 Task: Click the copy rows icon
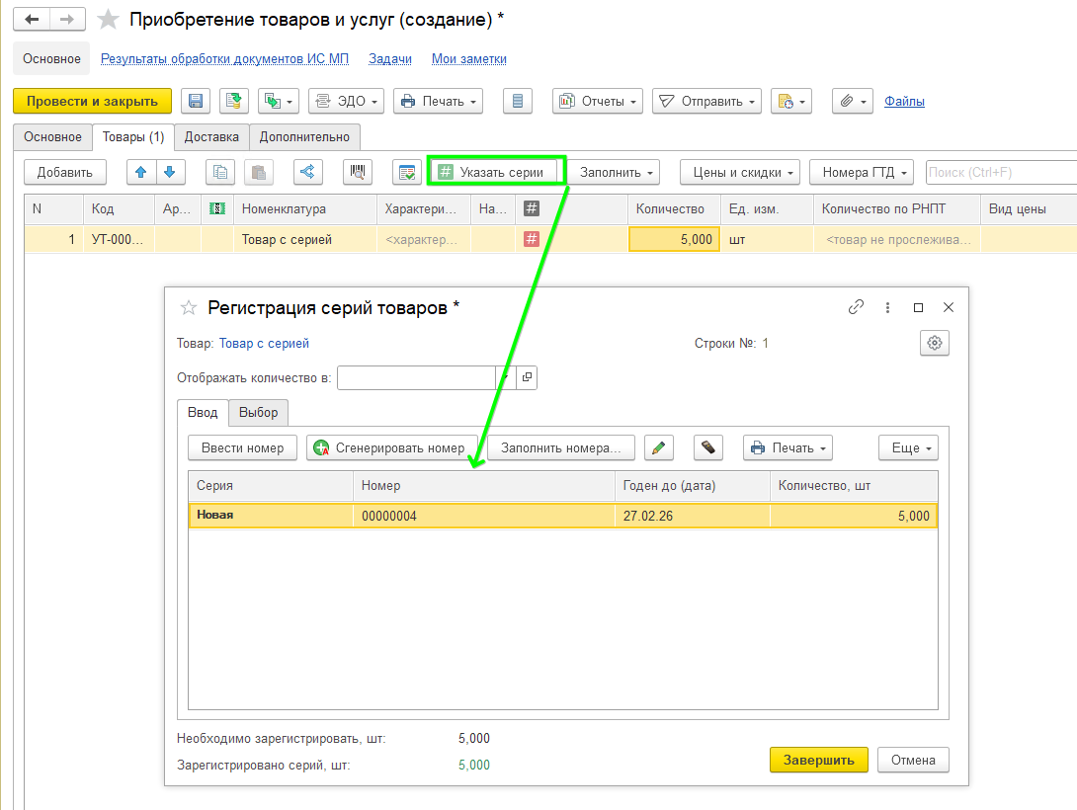[x=220, y=172]
